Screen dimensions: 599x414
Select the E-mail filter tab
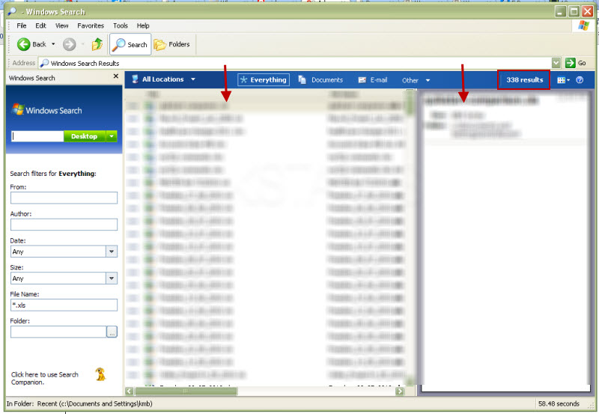[x=373, y=80]
